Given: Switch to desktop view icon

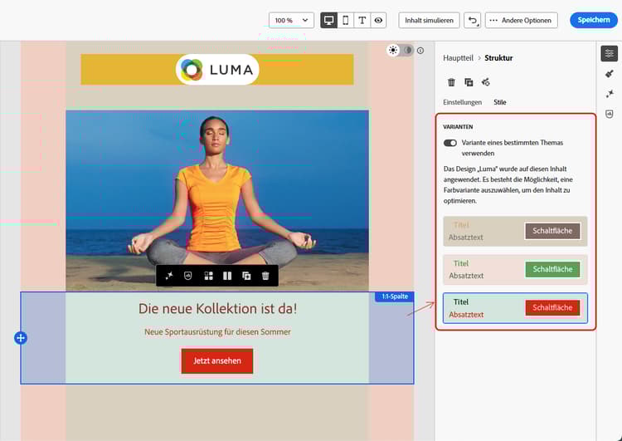Looking at the screenshot, I should 329,20.
